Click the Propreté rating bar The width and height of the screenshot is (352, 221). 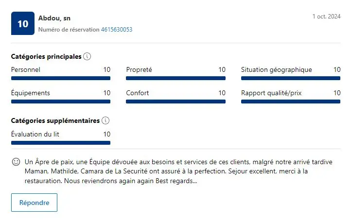(176, 78)
